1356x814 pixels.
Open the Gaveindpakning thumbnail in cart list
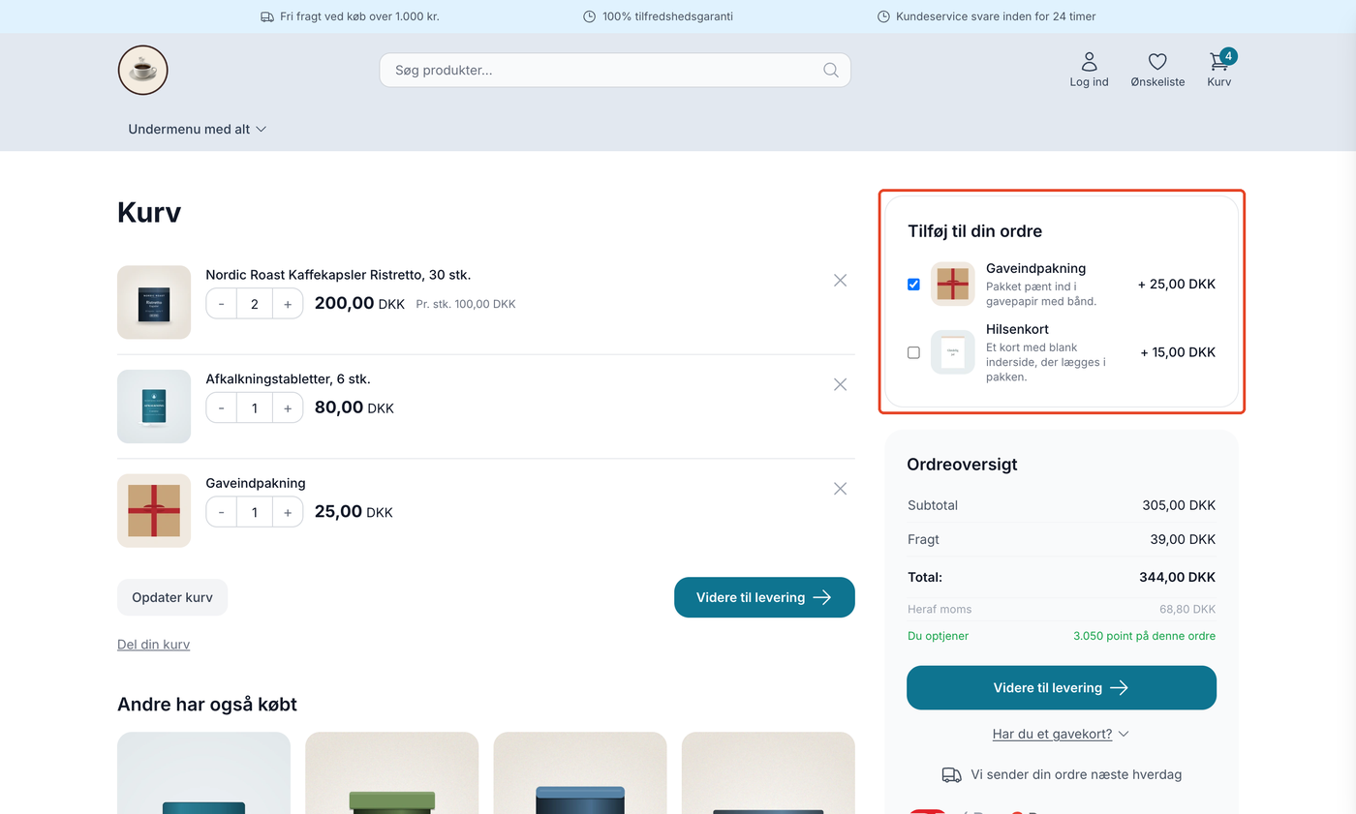[x=154, y=510]
